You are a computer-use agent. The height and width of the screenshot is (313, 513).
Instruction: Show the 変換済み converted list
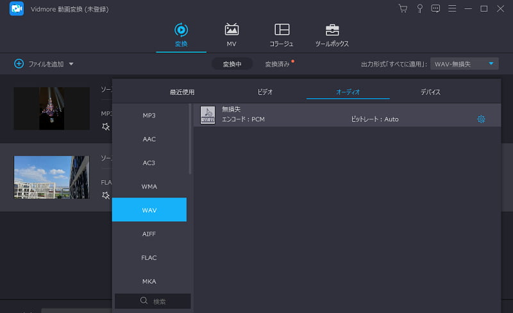point(277,64)
